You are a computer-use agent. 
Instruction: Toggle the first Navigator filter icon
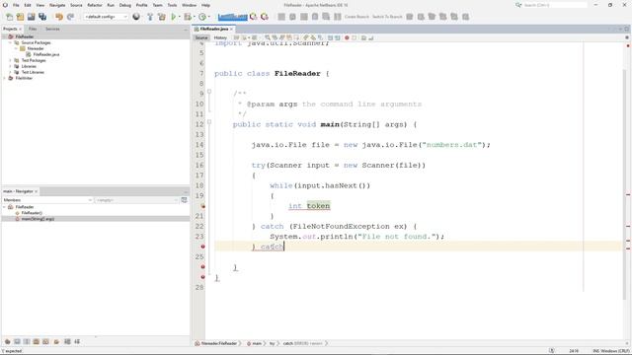click(x=7, y=342)
